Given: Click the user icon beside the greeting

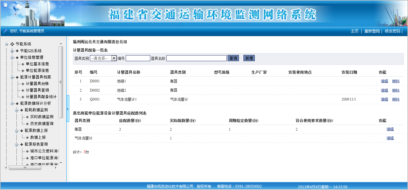Looking at the screenshot, I should (5, 31).
